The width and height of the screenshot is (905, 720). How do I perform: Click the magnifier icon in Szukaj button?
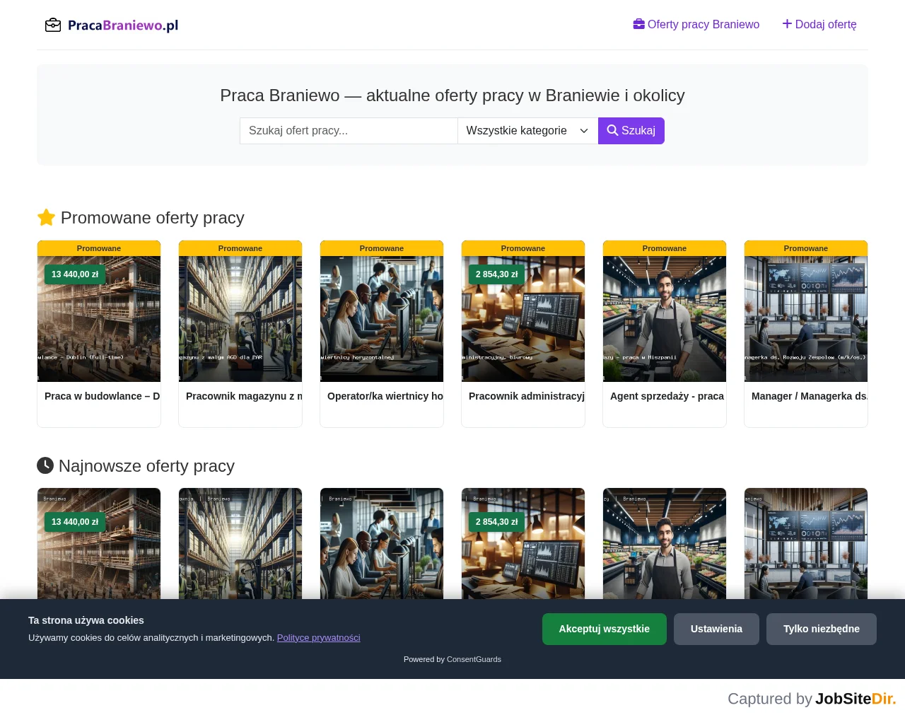612,130
